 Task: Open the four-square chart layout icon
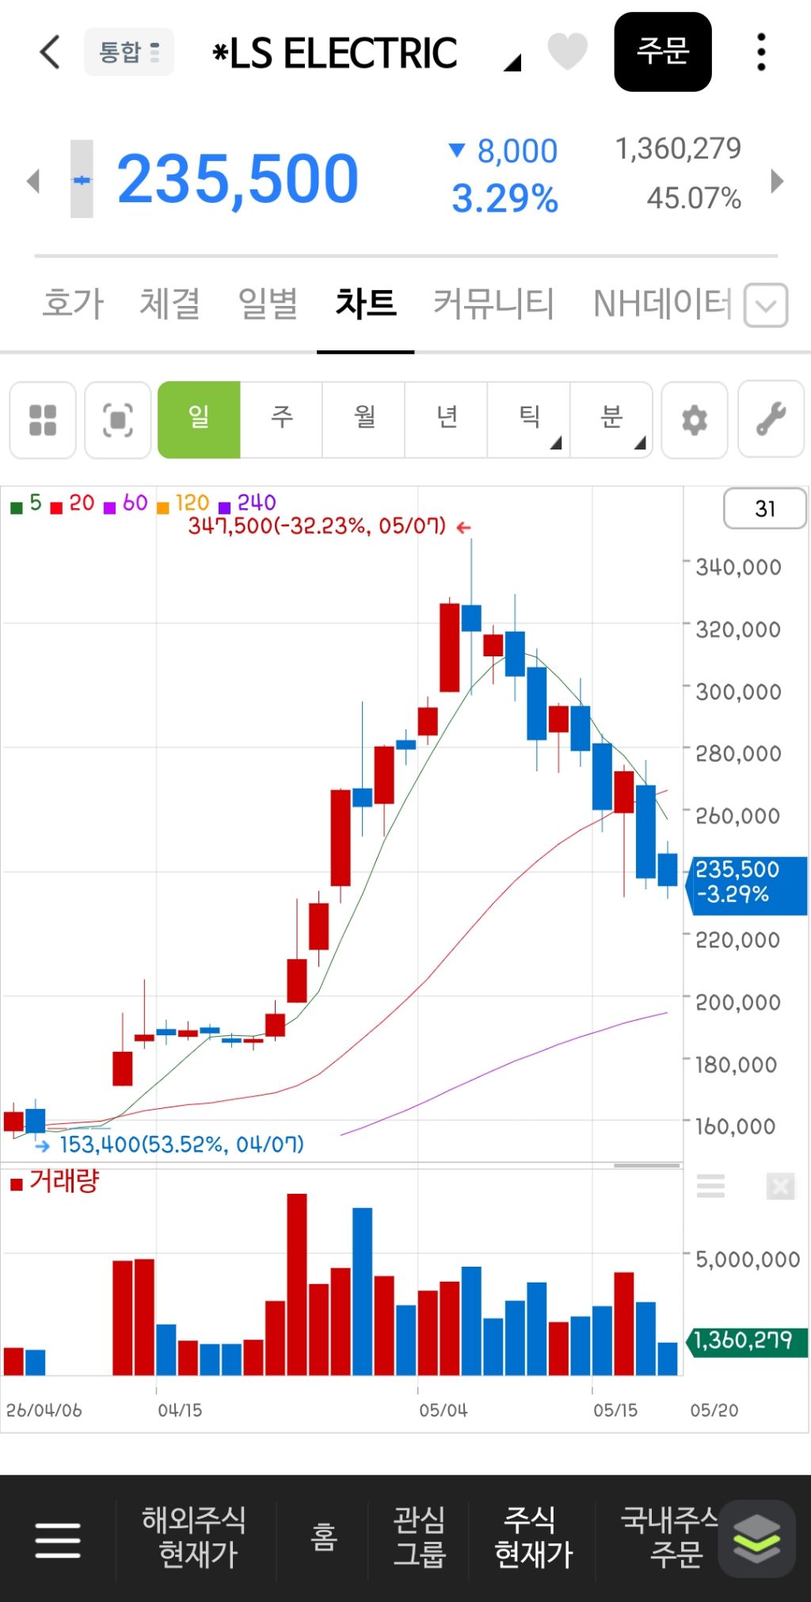click(43, 420)
